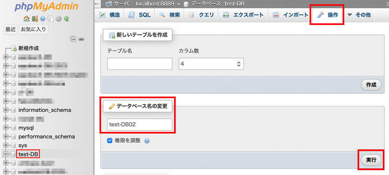
Task: Go to the phpMyAdmin home icon
Action: (27, 18)
